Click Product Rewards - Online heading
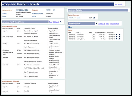 point(10,26)
